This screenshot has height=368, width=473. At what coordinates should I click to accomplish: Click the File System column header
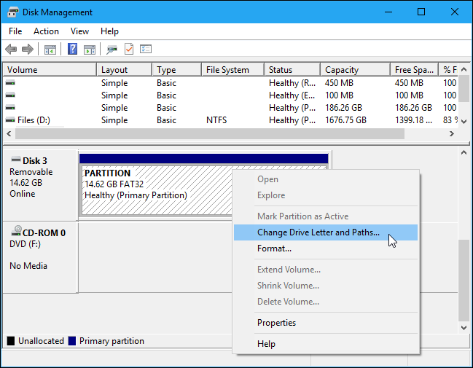pos(227,70)
